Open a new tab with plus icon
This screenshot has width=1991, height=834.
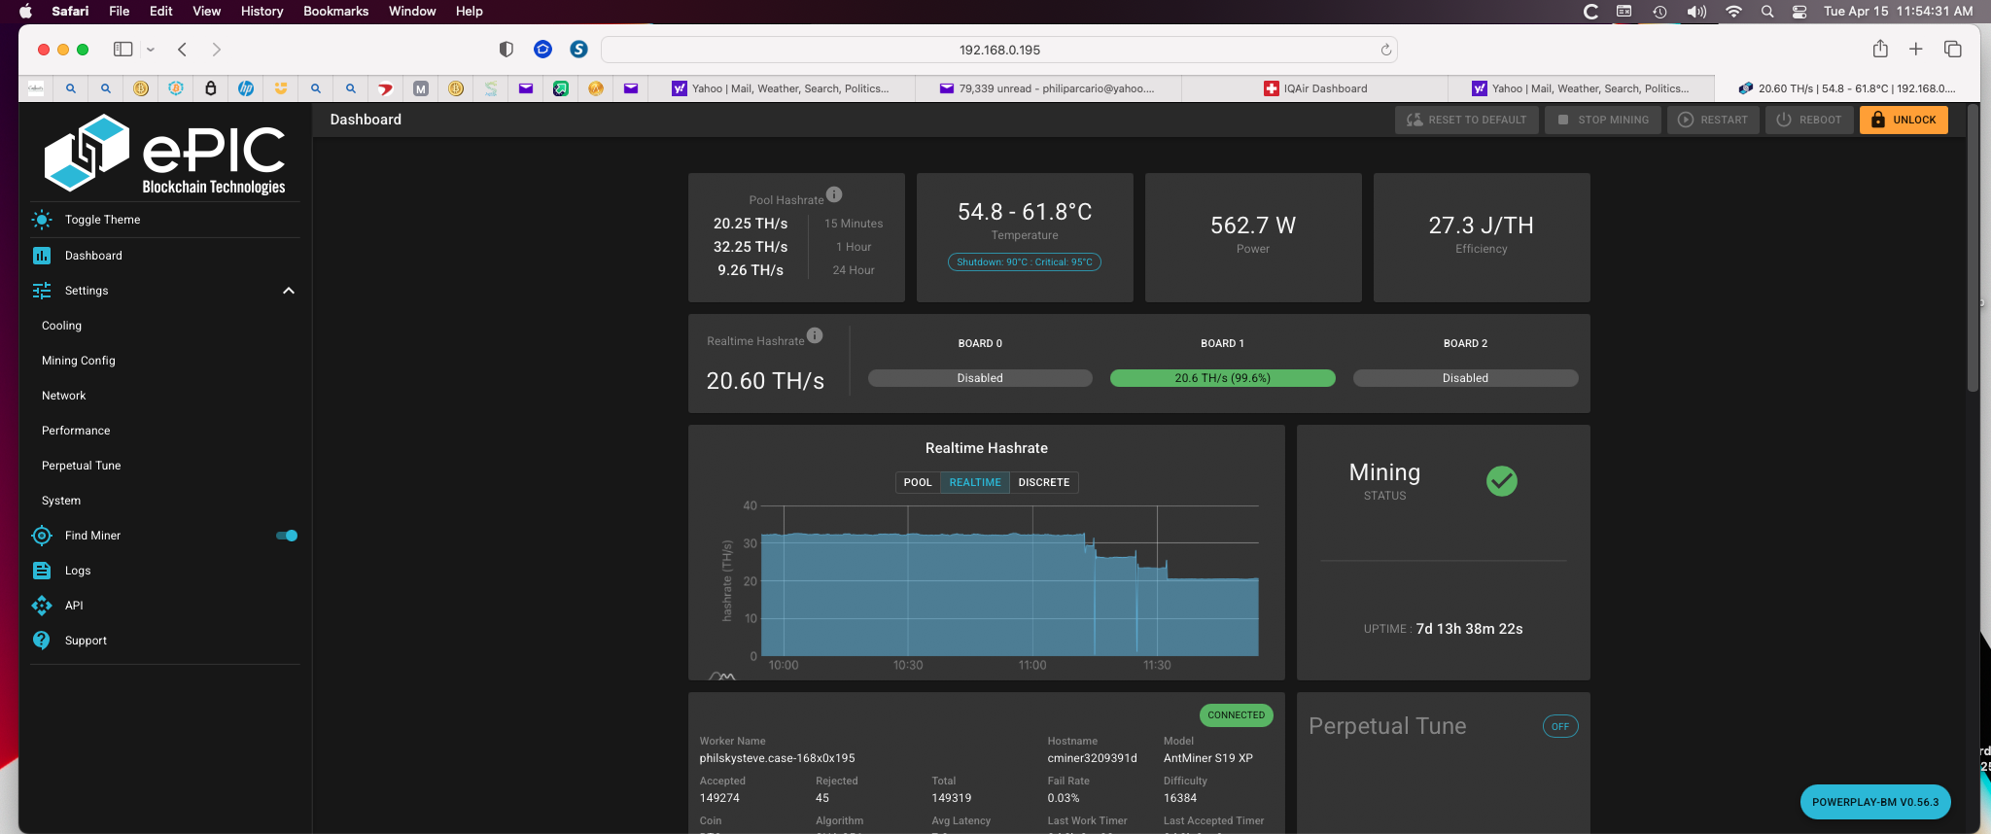point(1916,50)
